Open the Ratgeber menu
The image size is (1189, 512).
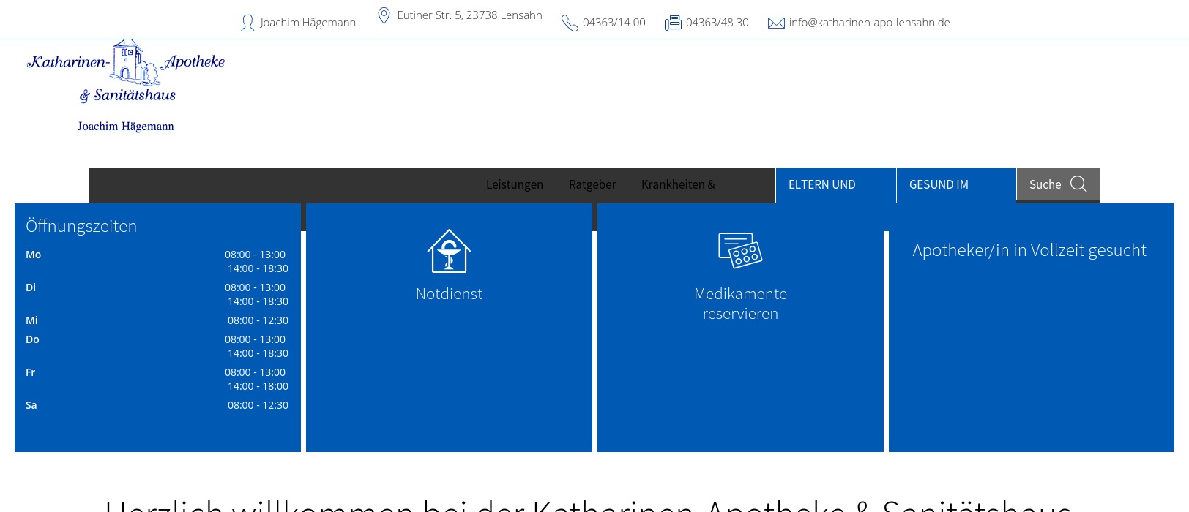[x=592, y=184]
